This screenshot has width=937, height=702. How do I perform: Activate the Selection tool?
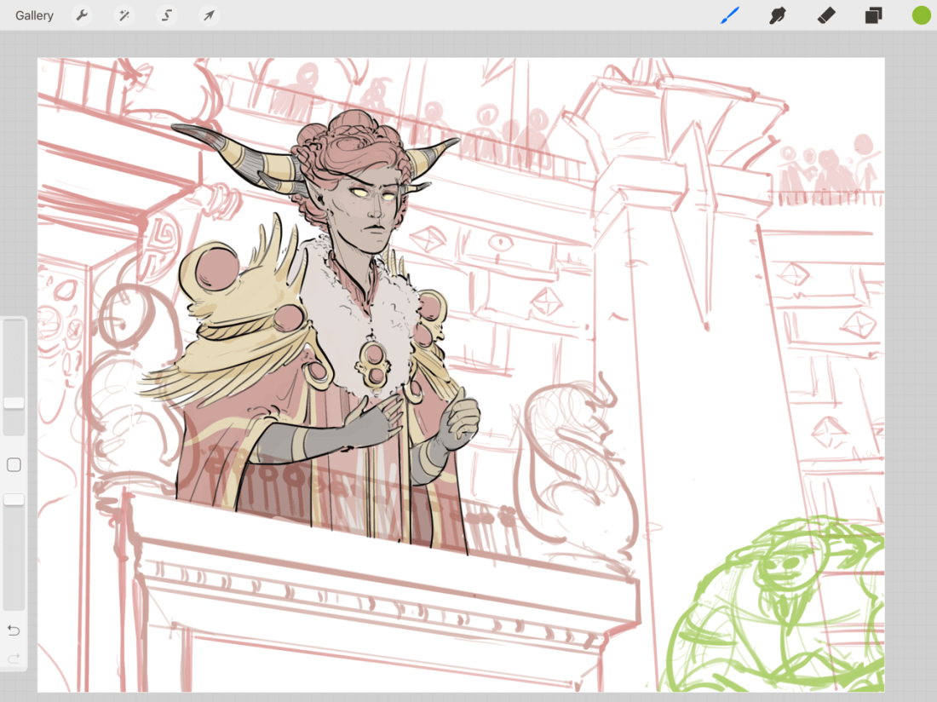(x=167, y=15)
